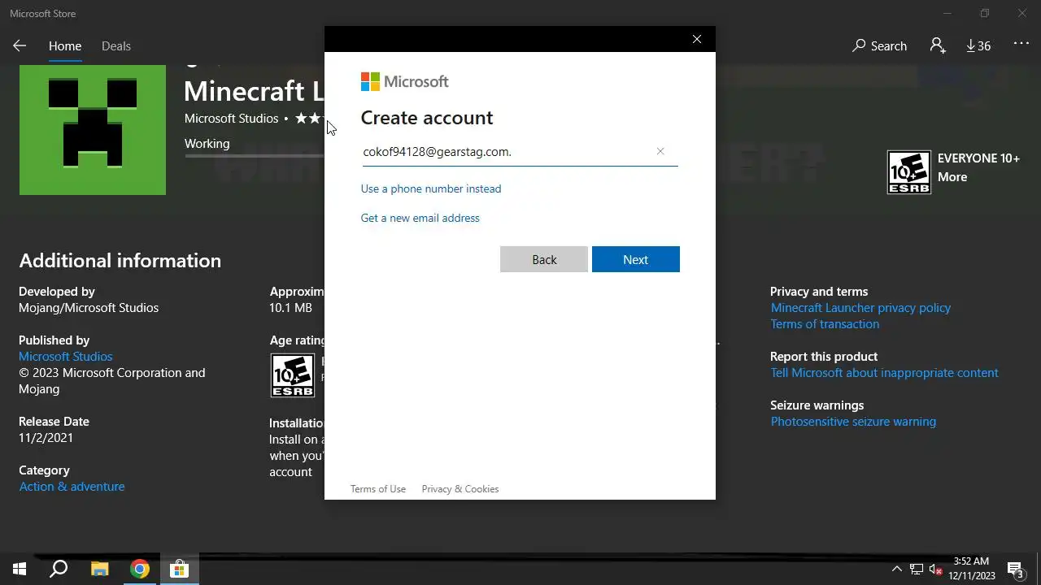The height and width of the screenshot is (585, 1041).
Task: Click the Microsoft logo in dialog
Action: coord(405,81)
